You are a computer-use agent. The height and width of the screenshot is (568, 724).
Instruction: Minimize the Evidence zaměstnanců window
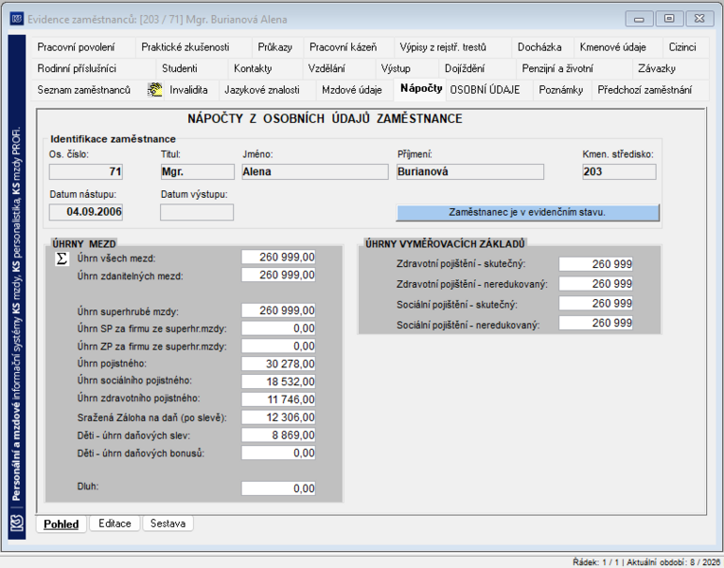coord(639,19)
